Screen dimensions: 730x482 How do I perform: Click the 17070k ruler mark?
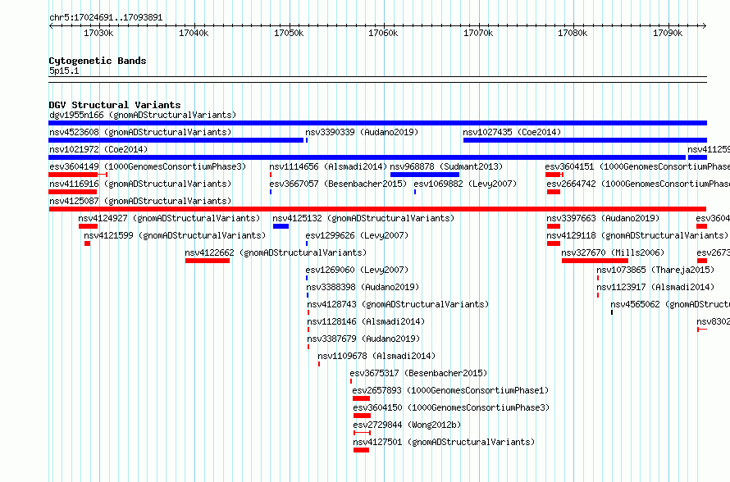click(478, 33)
